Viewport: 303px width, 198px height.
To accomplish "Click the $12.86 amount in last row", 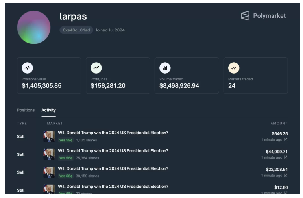I will [281, 187].
